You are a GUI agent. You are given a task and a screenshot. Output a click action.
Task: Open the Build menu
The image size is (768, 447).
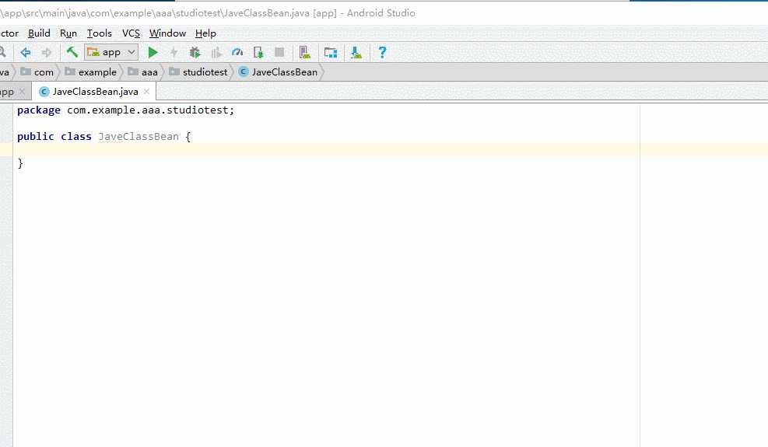[x=39, y=33]
